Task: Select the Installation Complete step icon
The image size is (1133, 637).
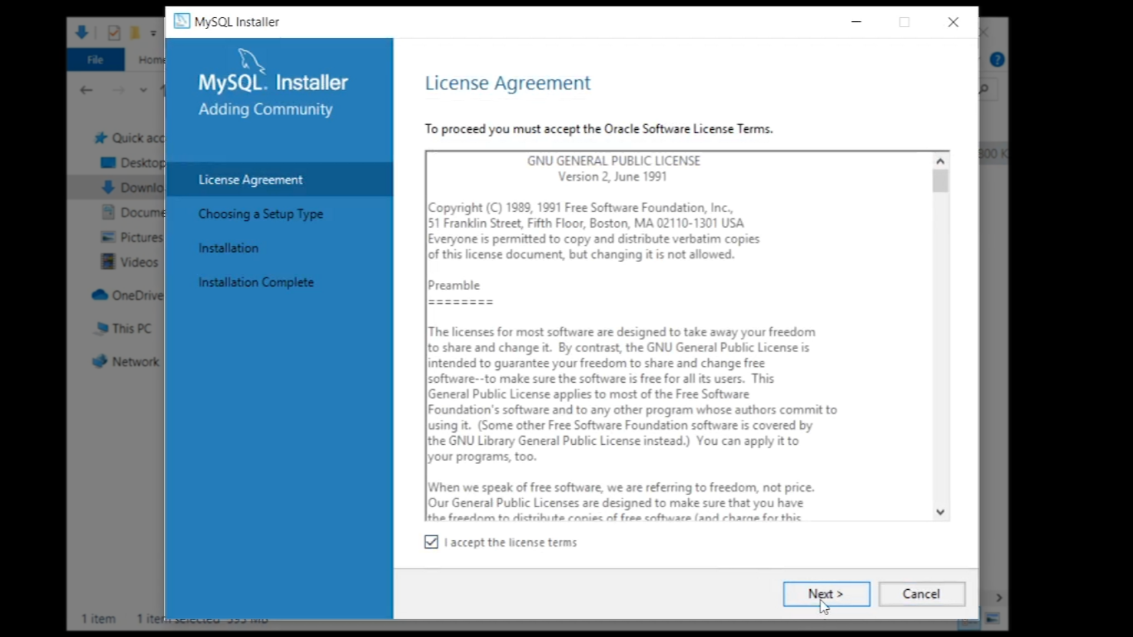Action: [256, 281]
